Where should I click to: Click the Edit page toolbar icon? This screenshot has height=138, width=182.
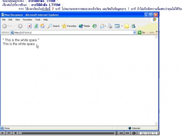click(x=117, y=26)
